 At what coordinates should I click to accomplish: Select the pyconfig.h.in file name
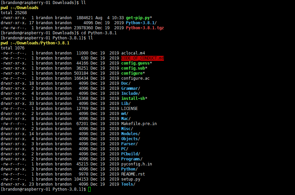tap(137, 164)
